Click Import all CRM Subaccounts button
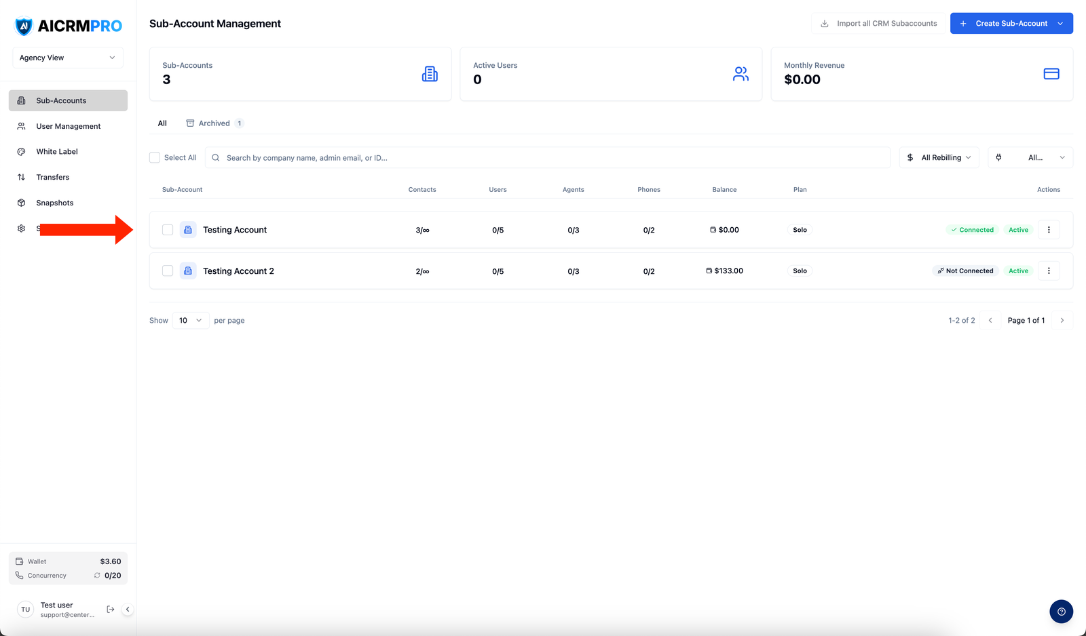Viewport: 1086px width, 636px height. coord(878,23)
